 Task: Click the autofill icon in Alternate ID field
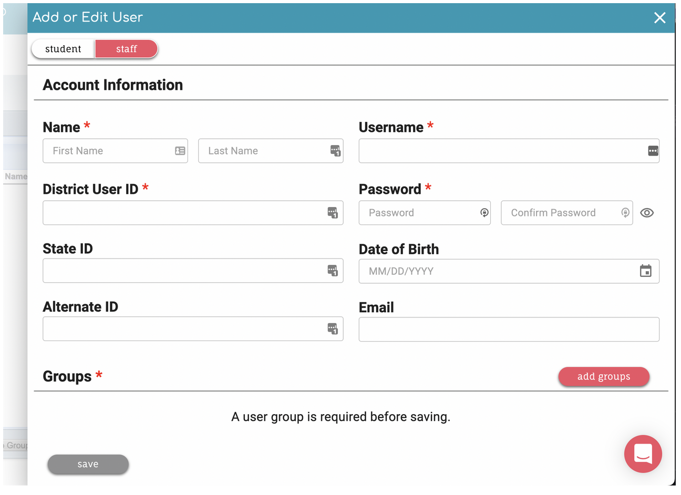333,329
